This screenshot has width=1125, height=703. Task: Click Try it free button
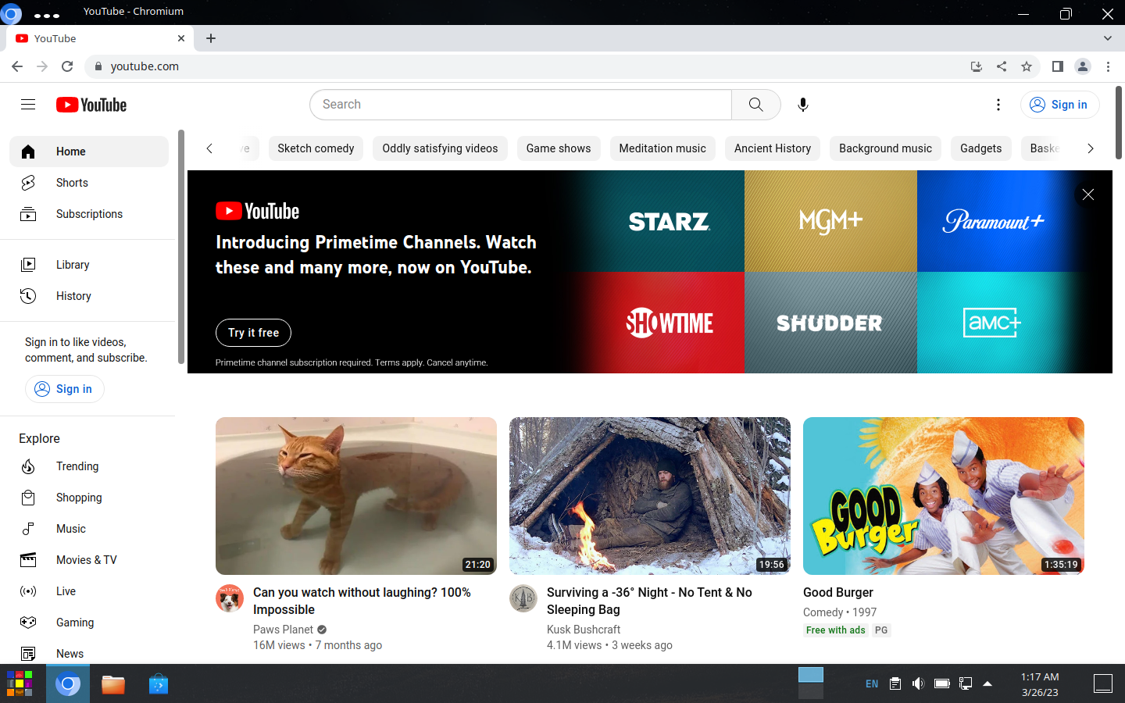click(x=253, y=333)
